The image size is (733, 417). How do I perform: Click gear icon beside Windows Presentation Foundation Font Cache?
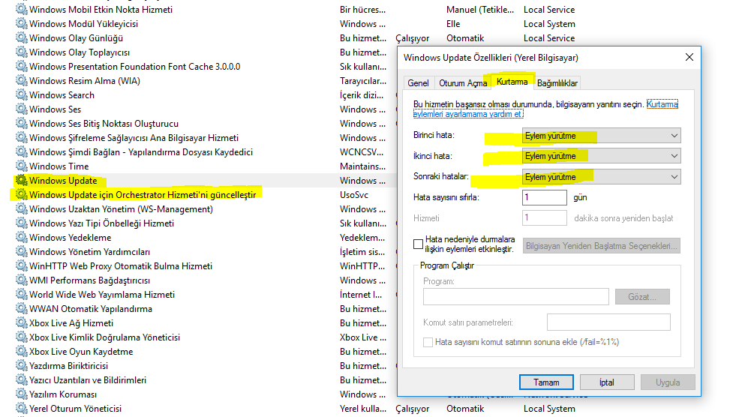[22, 66]
